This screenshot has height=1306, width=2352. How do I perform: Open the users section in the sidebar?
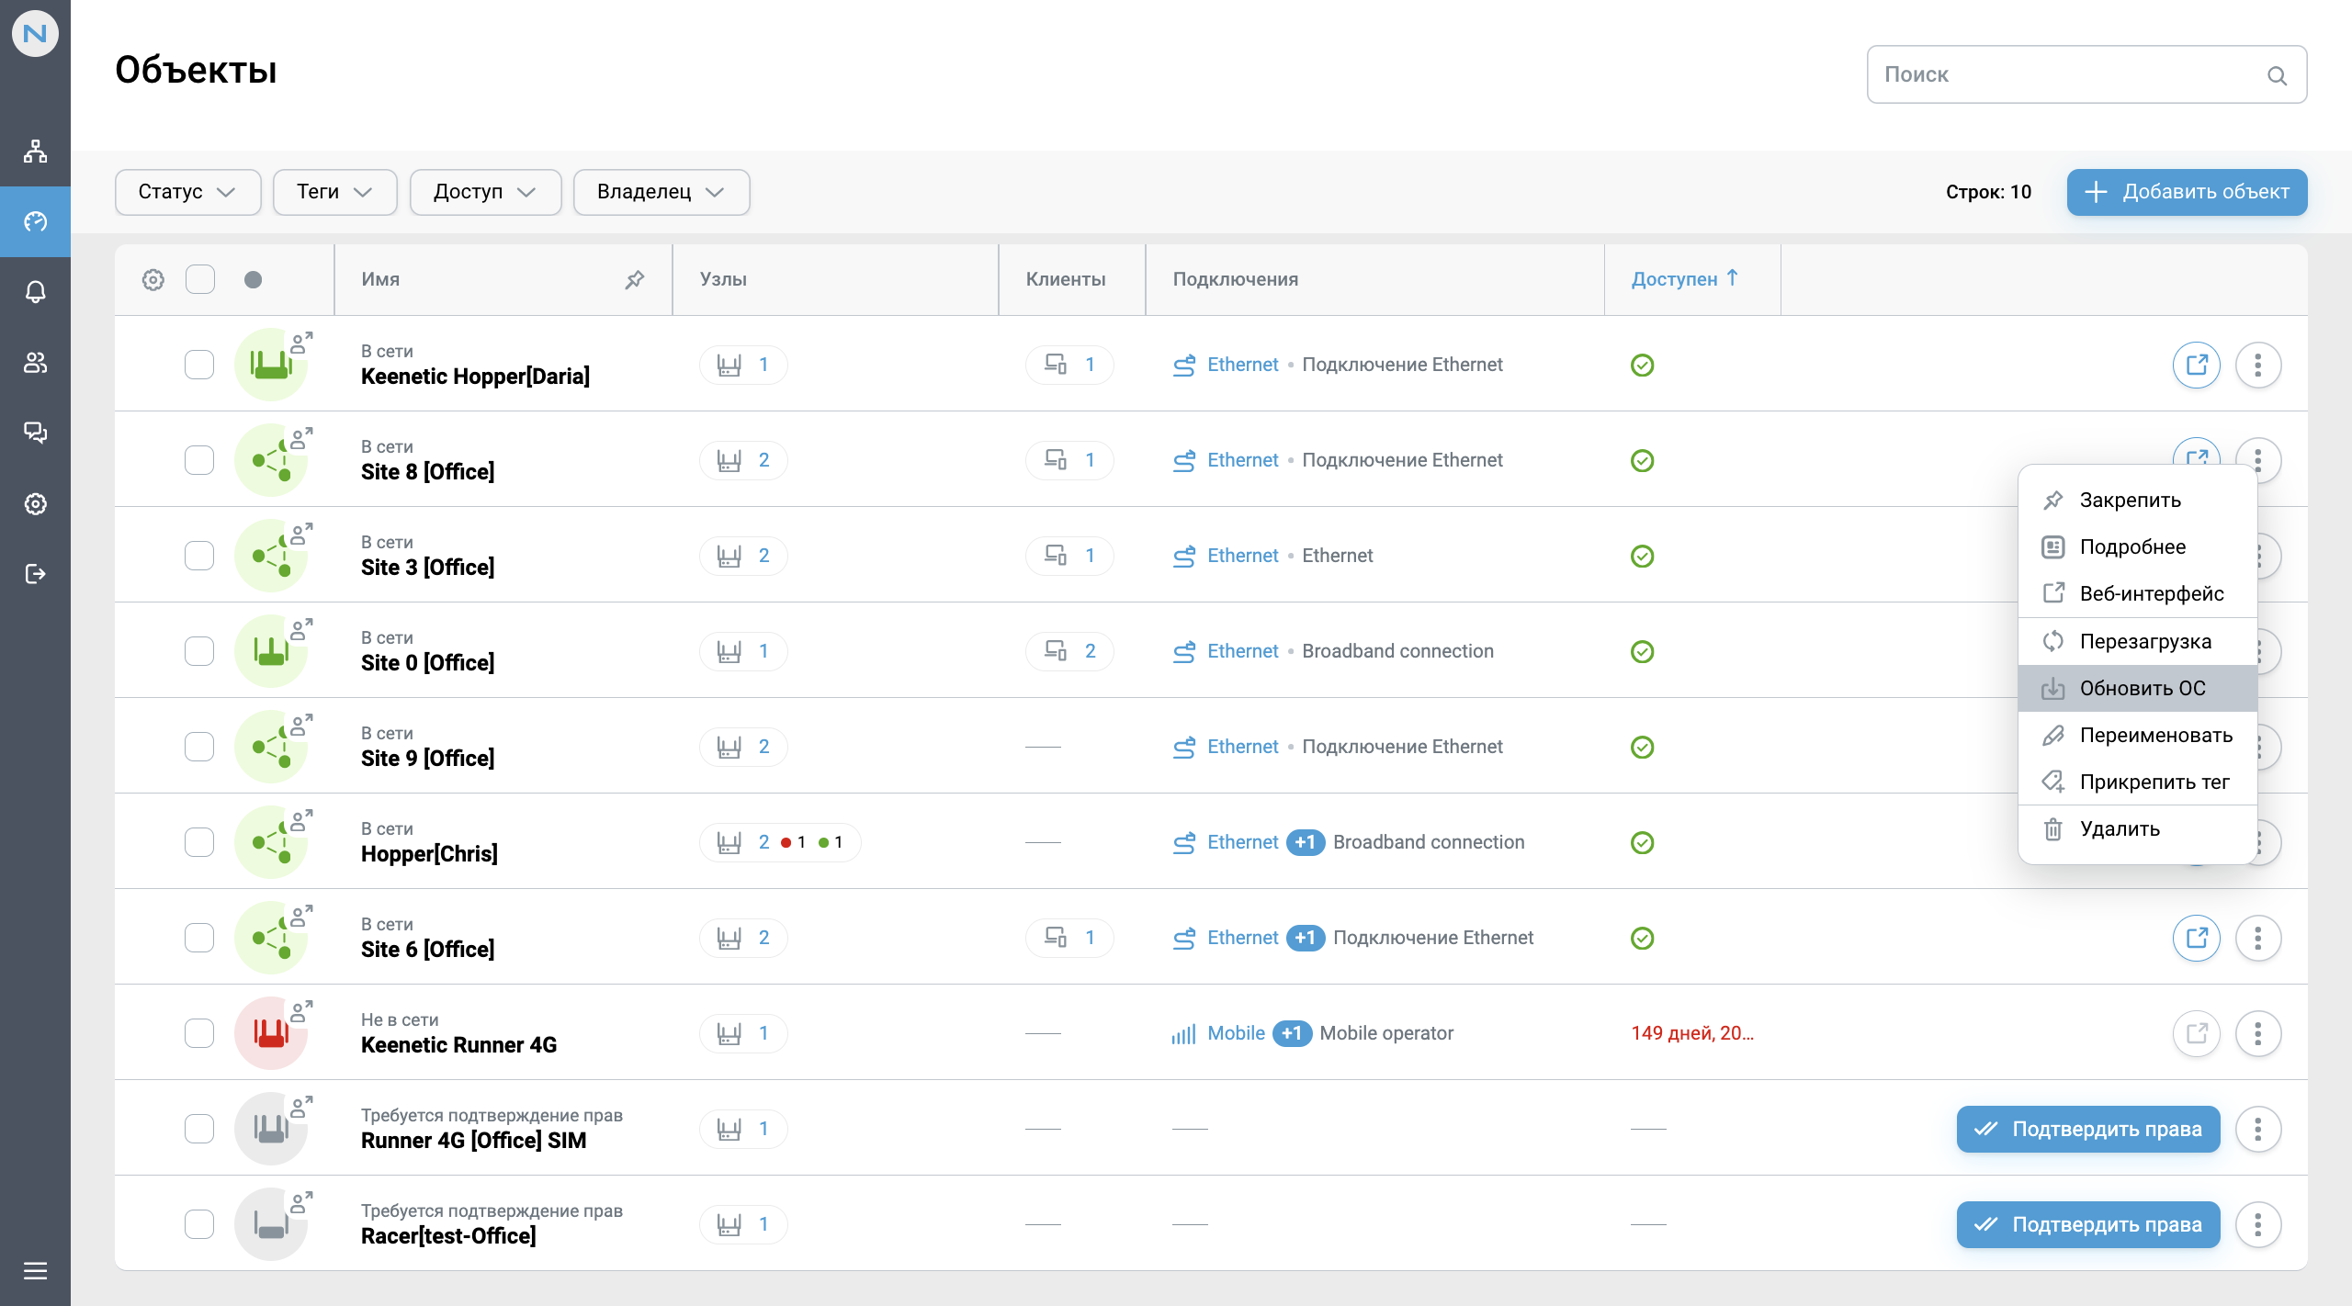coord(36,362)
